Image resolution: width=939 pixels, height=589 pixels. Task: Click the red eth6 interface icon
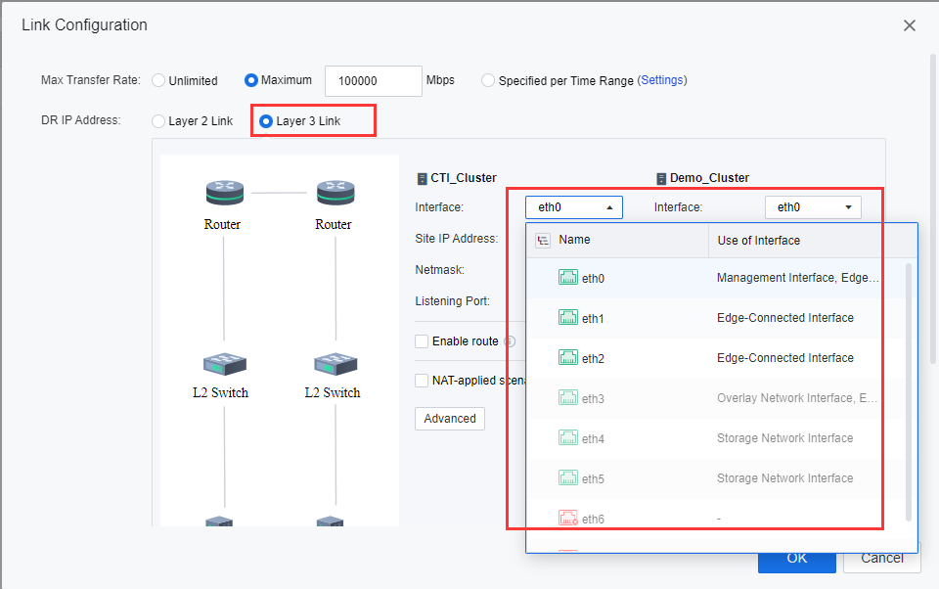pos(567,519)
